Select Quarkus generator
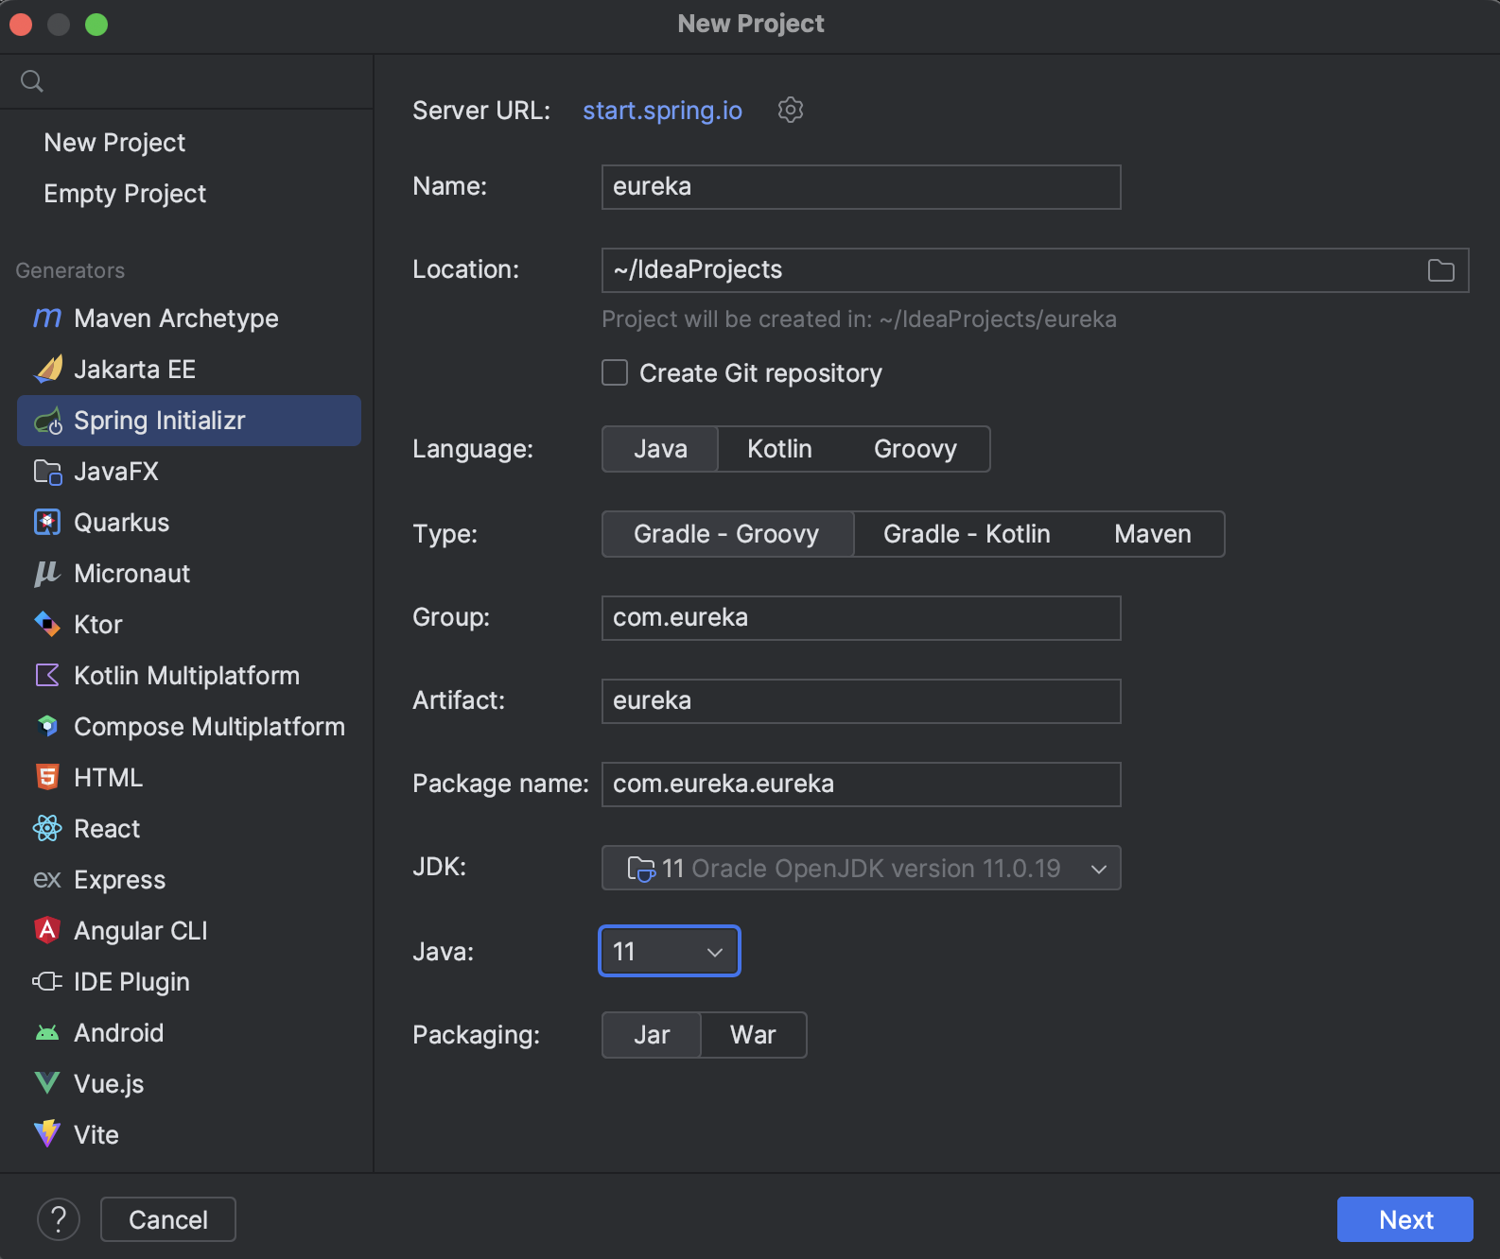This screenshot has height=1259, width=1500. (x=189, y=523)
